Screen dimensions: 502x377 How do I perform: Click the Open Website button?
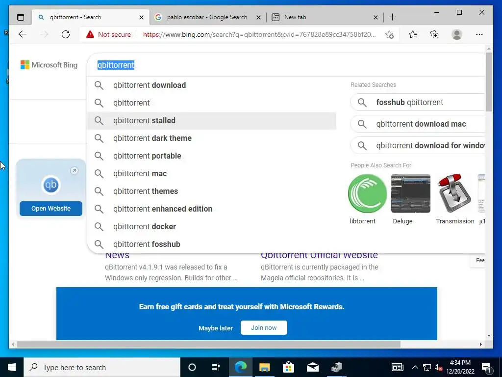pyautogui.click(x=51, y=208)
